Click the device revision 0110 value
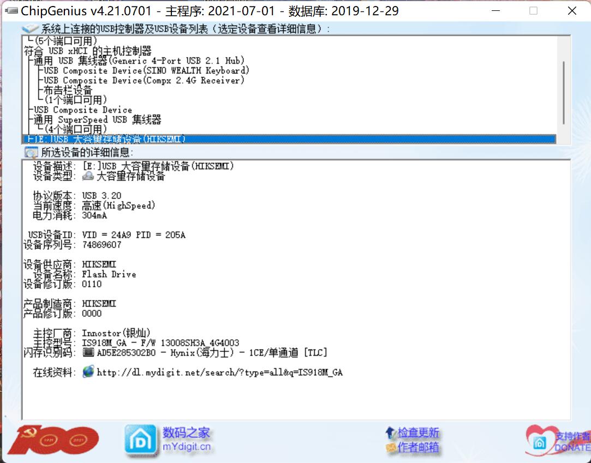Image resolution: width=591 pixels, height=463 pixels. click(x=92, y=284)
